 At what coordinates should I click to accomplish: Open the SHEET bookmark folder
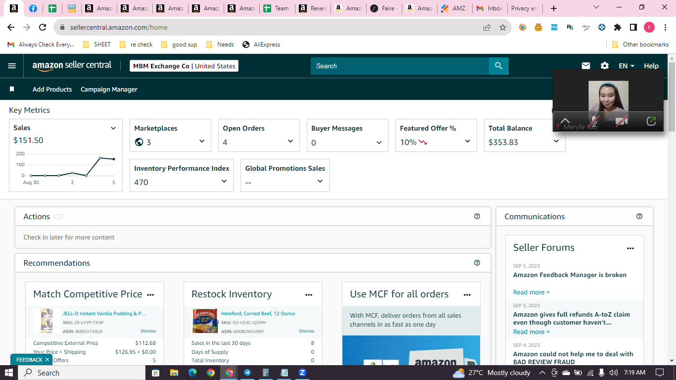tap(96, 45)
